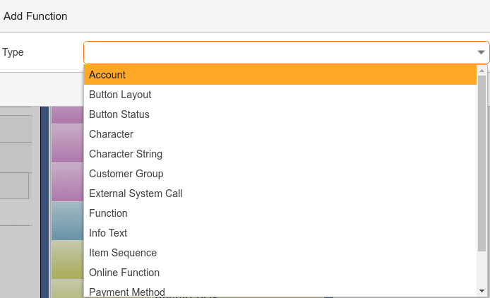This screenshot has height=298, width=490.
Task: Choose Item Sequence entry
Action: (x=280, y=253)
